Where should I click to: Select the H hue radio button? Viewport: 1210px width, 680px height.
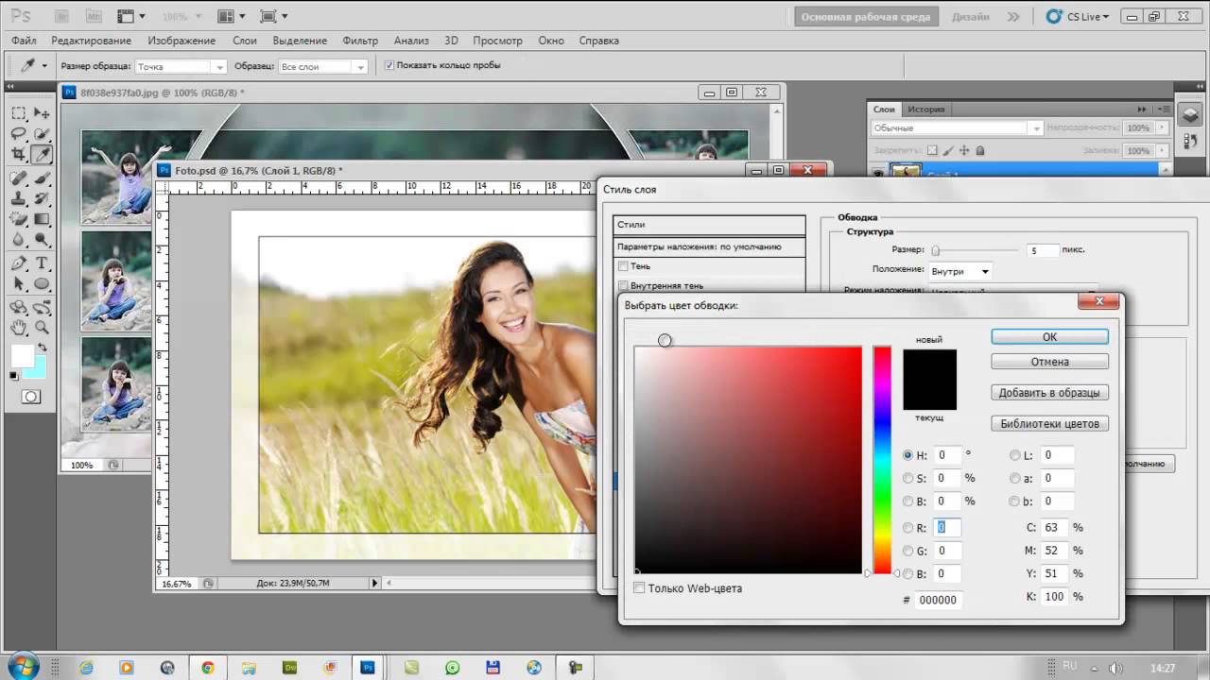coord(908,455)
